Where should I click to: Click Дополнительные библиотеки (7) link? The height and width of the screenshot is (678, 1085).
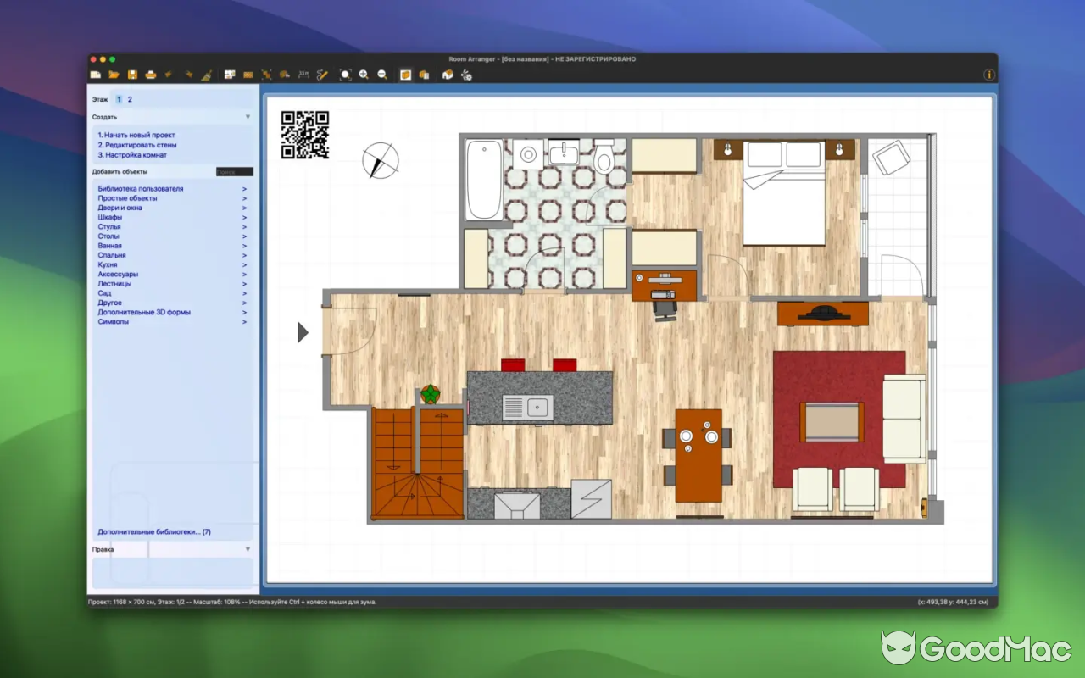point(153,531)
